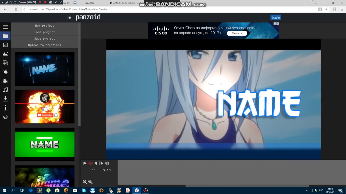Open Yandex Browser from the taskbar
The image size is (346, 194).
(137, 190)
